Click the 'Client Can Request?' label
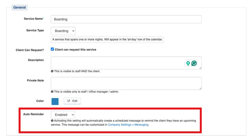The image size is (249, 138). click(x=30, y=50)
